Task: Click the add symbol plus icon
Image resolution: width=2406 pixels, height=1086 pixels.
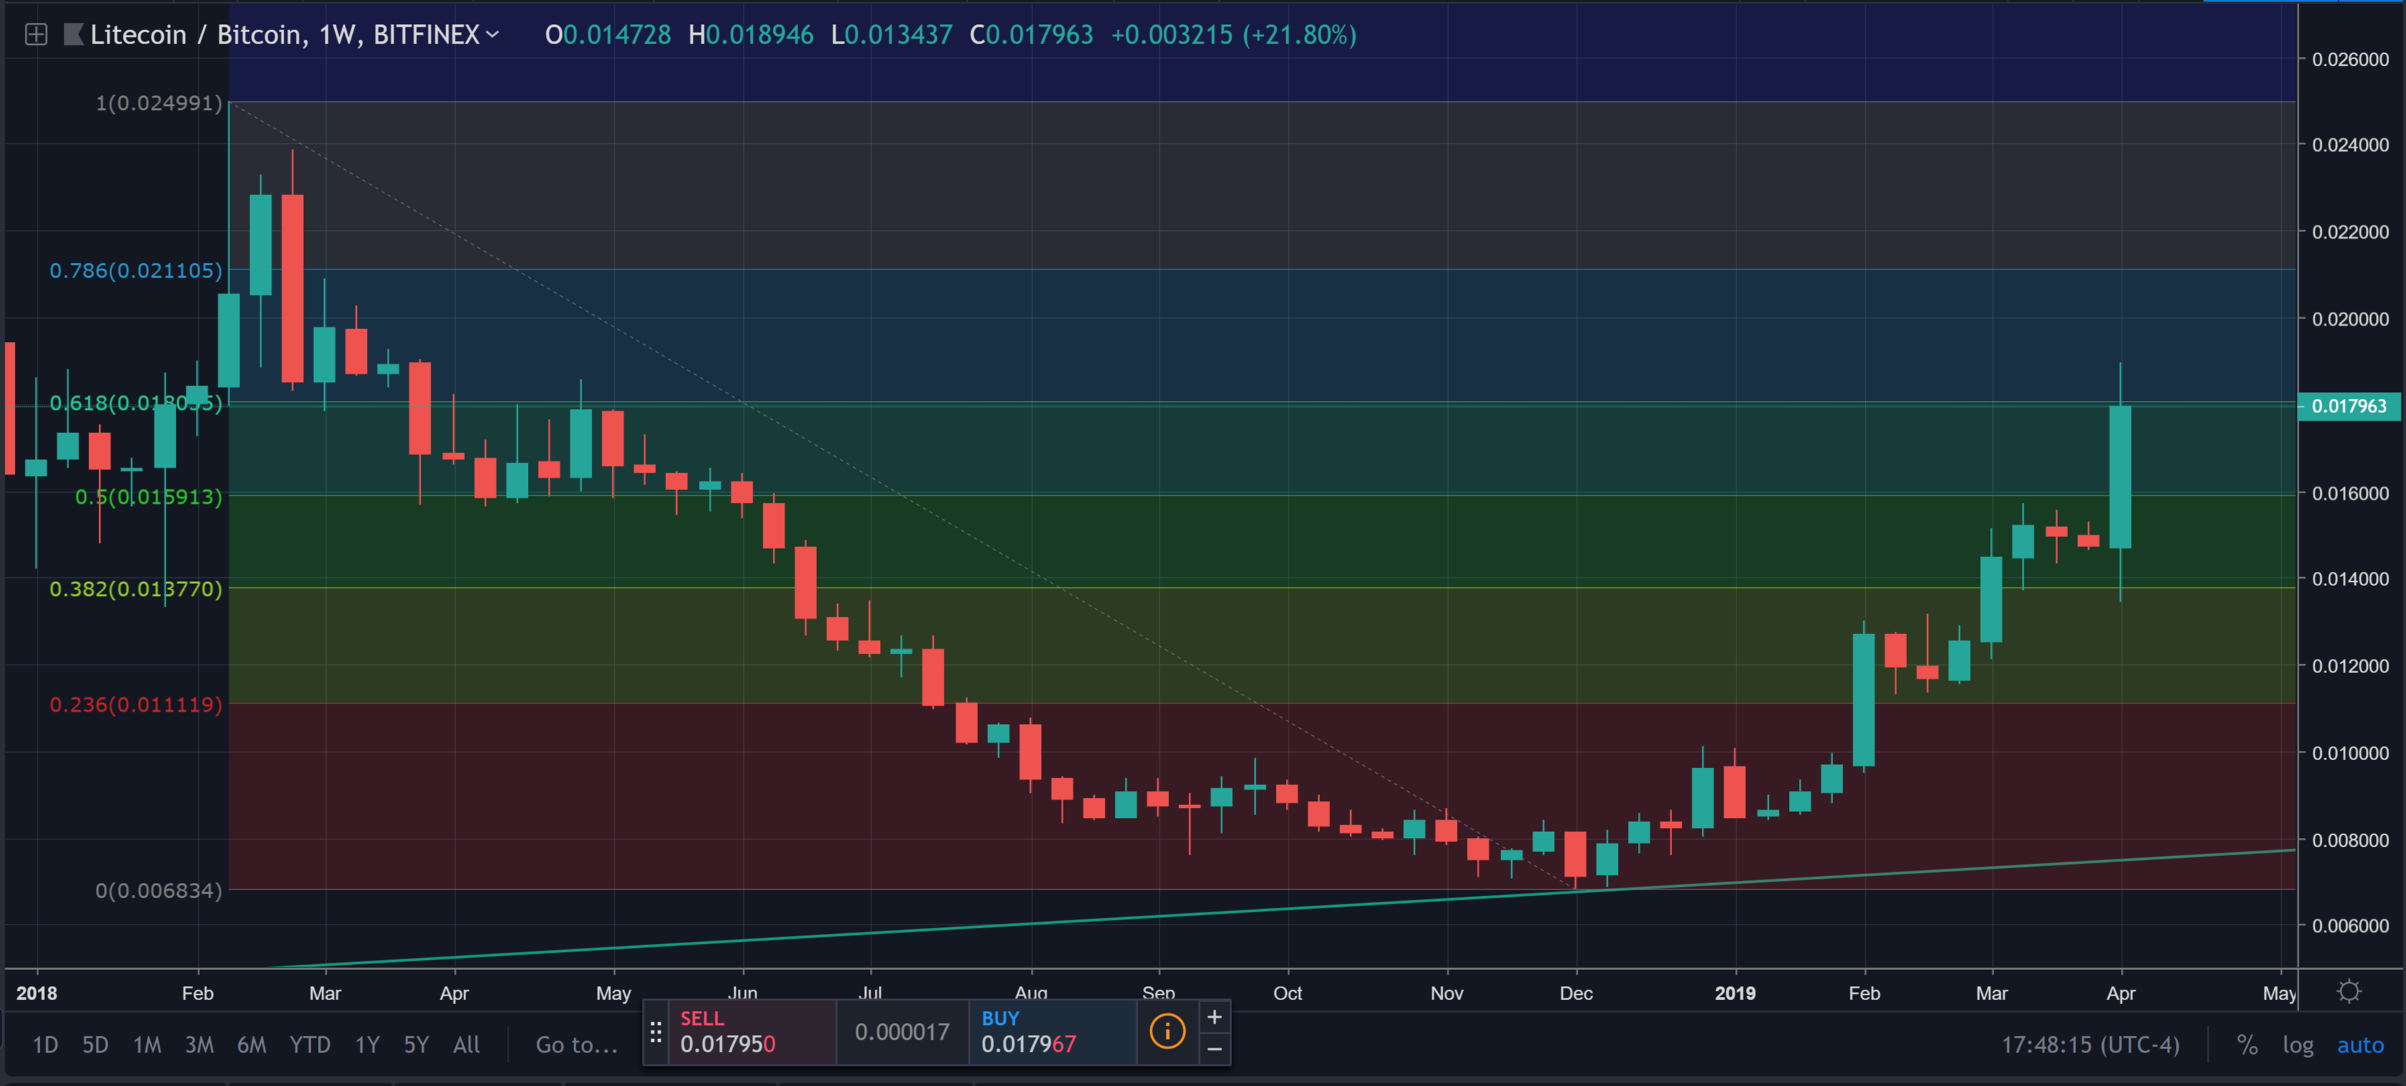Action: pyautogui.click(x=36, y=35)
